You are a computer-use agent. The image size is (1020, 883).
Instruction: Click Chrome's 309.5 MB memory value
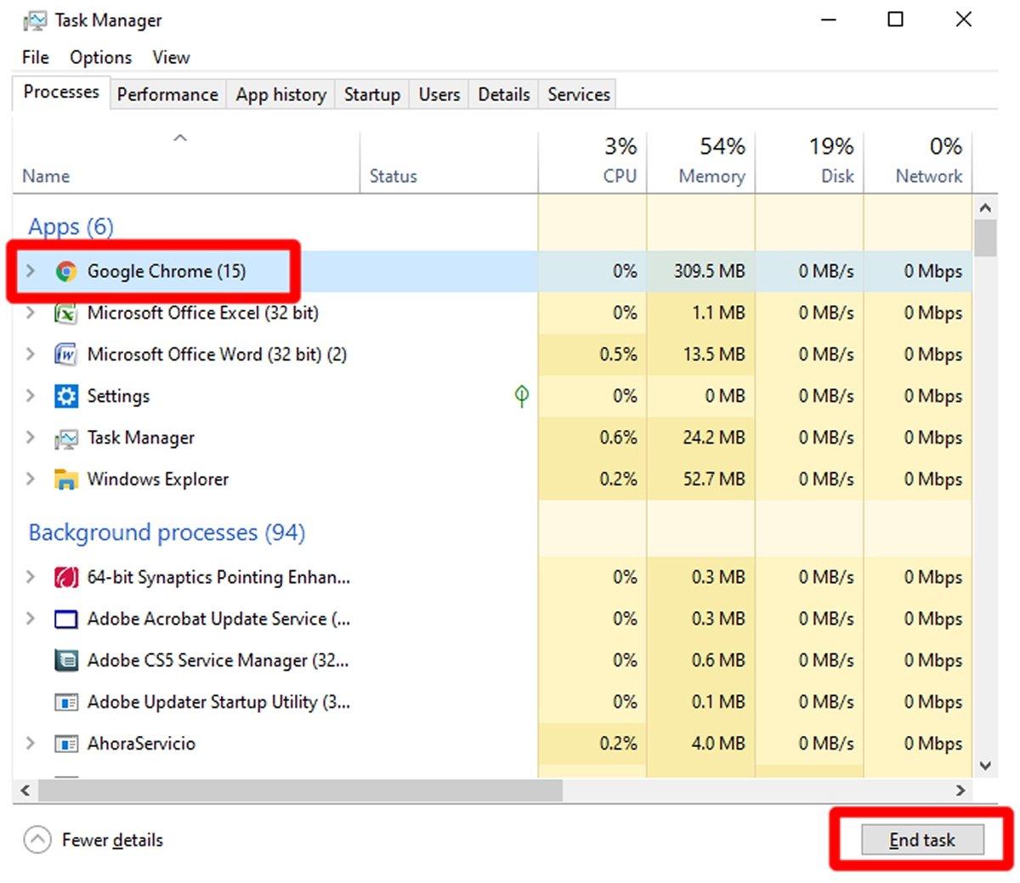tap(710, 271)
